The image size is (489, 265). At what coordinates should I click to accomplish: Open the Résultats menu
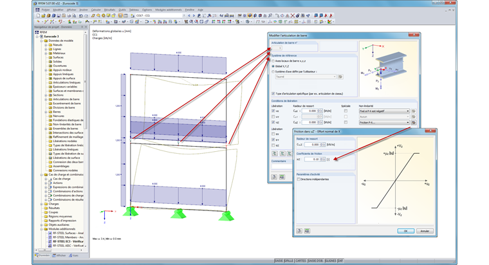click(110, 10)
